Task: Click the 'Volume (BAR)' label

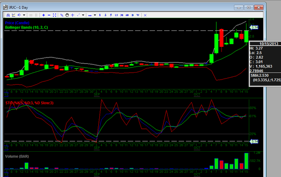Action: click(17, 156)
